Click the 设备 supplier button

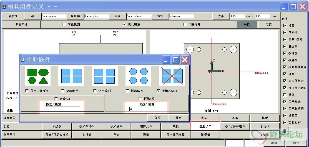coord(118,16)
